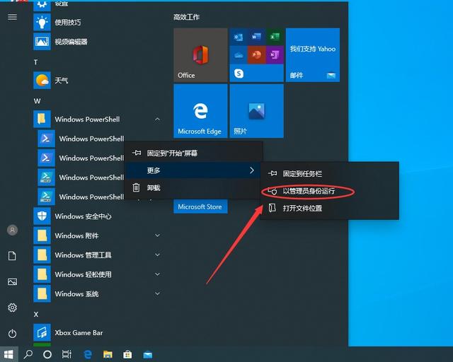Expand the Windows 系统 folder
The image size is (453, 362).
pos(157,293)
